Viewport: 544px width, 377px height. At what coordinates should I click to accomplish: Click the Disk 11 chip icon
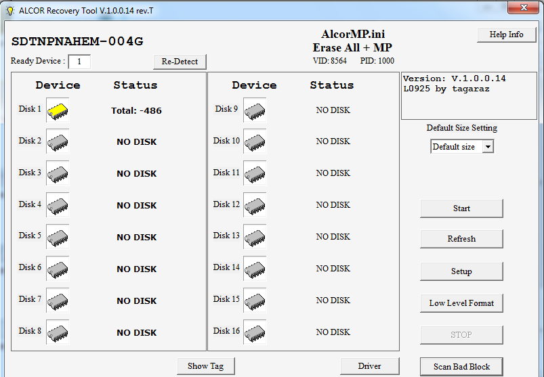[x=255, y=173]
